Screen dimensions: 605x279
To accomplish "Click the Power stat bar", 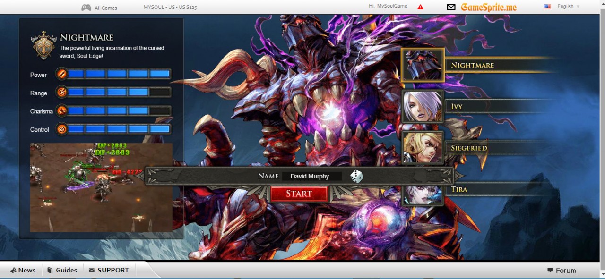I will click(119, 74).
